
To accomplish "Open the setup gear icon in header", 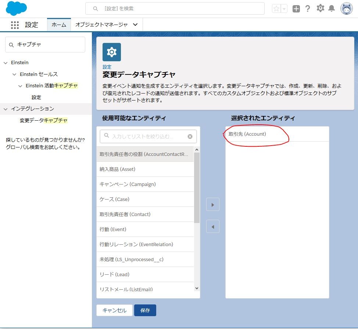I will point(320,8).
